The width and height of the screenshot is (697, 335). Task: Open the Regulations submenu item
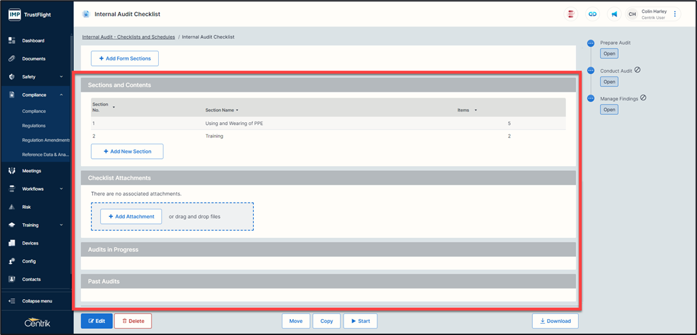34,126
